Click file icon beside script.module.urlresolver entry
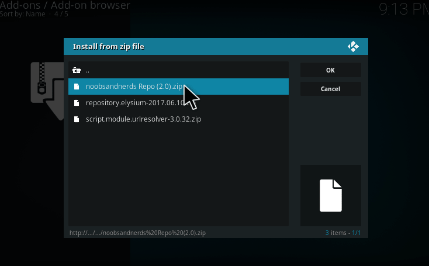The width and height of the screenshot is (429, 266). click(x=77, y=119)
